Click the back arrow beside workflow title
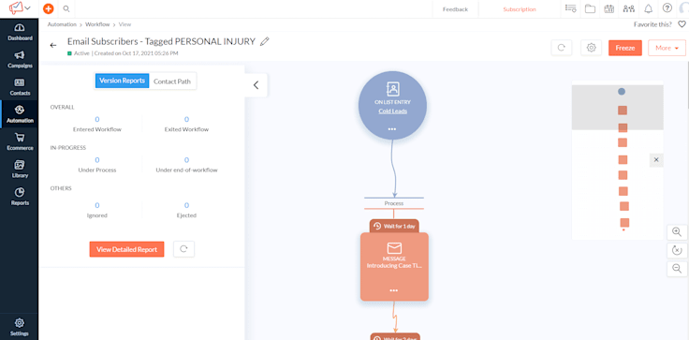Image resolution: width=689 pixels, height=340 pixels. (x=53, y=45)
